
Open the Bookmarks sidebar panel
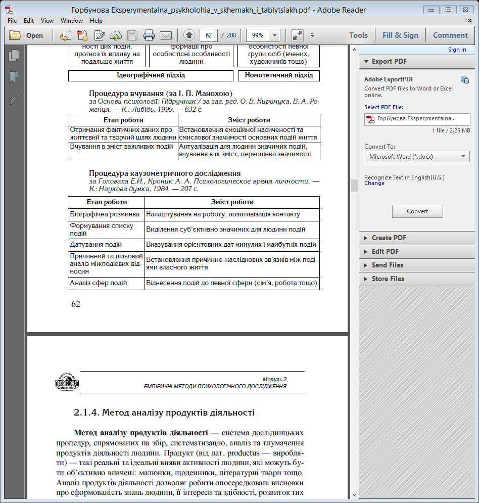click(x=14, y=77)
